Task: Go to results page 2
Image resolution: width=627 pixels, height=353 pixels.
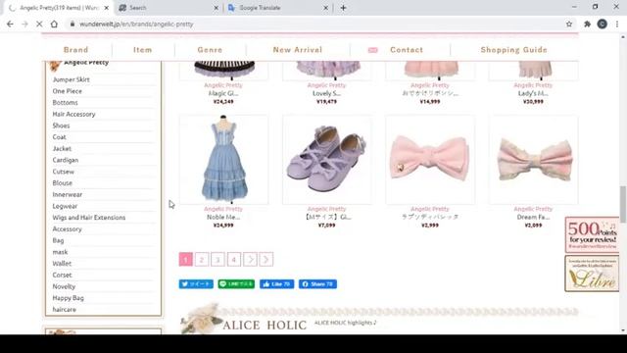Action: (202, 259)
